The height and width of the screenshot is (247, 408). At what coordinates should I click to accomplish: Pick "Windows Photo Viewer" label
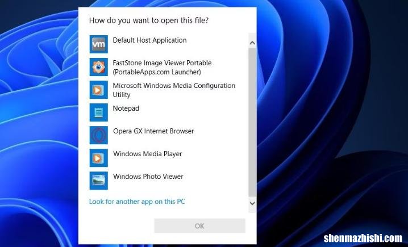point(148,177)
